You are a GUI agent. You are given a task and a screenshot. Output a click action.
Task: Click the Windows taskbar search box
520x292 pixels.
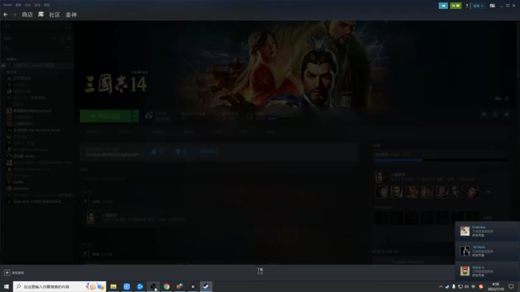(60, 286)
